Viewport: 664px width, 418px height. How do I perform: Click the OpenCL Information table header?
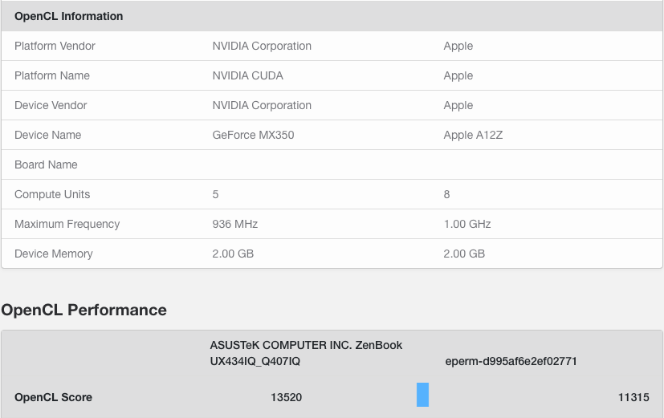coord(69,16)
